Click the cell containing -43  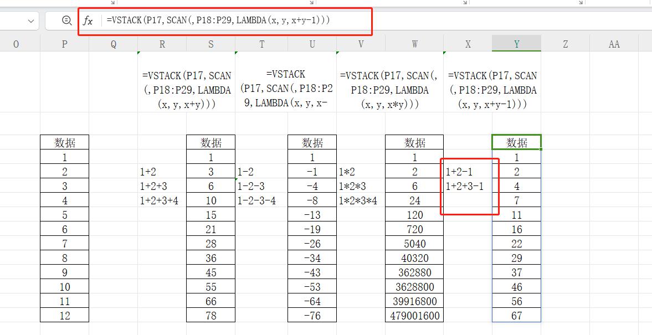(x=312, y=272)
